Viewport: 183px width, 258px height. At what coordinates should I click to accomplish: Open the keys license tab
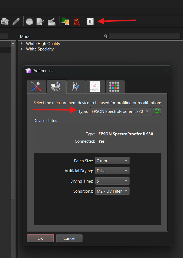coord(76,87)
